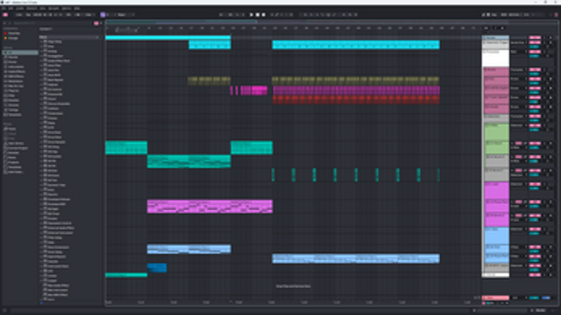This screenshot has height=315, width=561.
Task: Start playback with the Play button
Action: click(251, 15)
